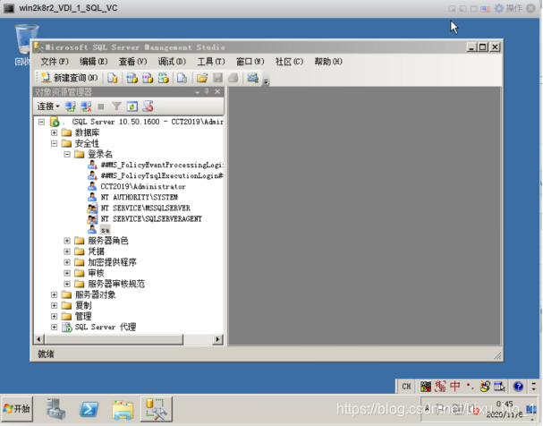Image resolution: width=543 pixels, height=426 pixels.
Task: Open the 连接 (Connect) dropdown
Action: coord(48,106)
